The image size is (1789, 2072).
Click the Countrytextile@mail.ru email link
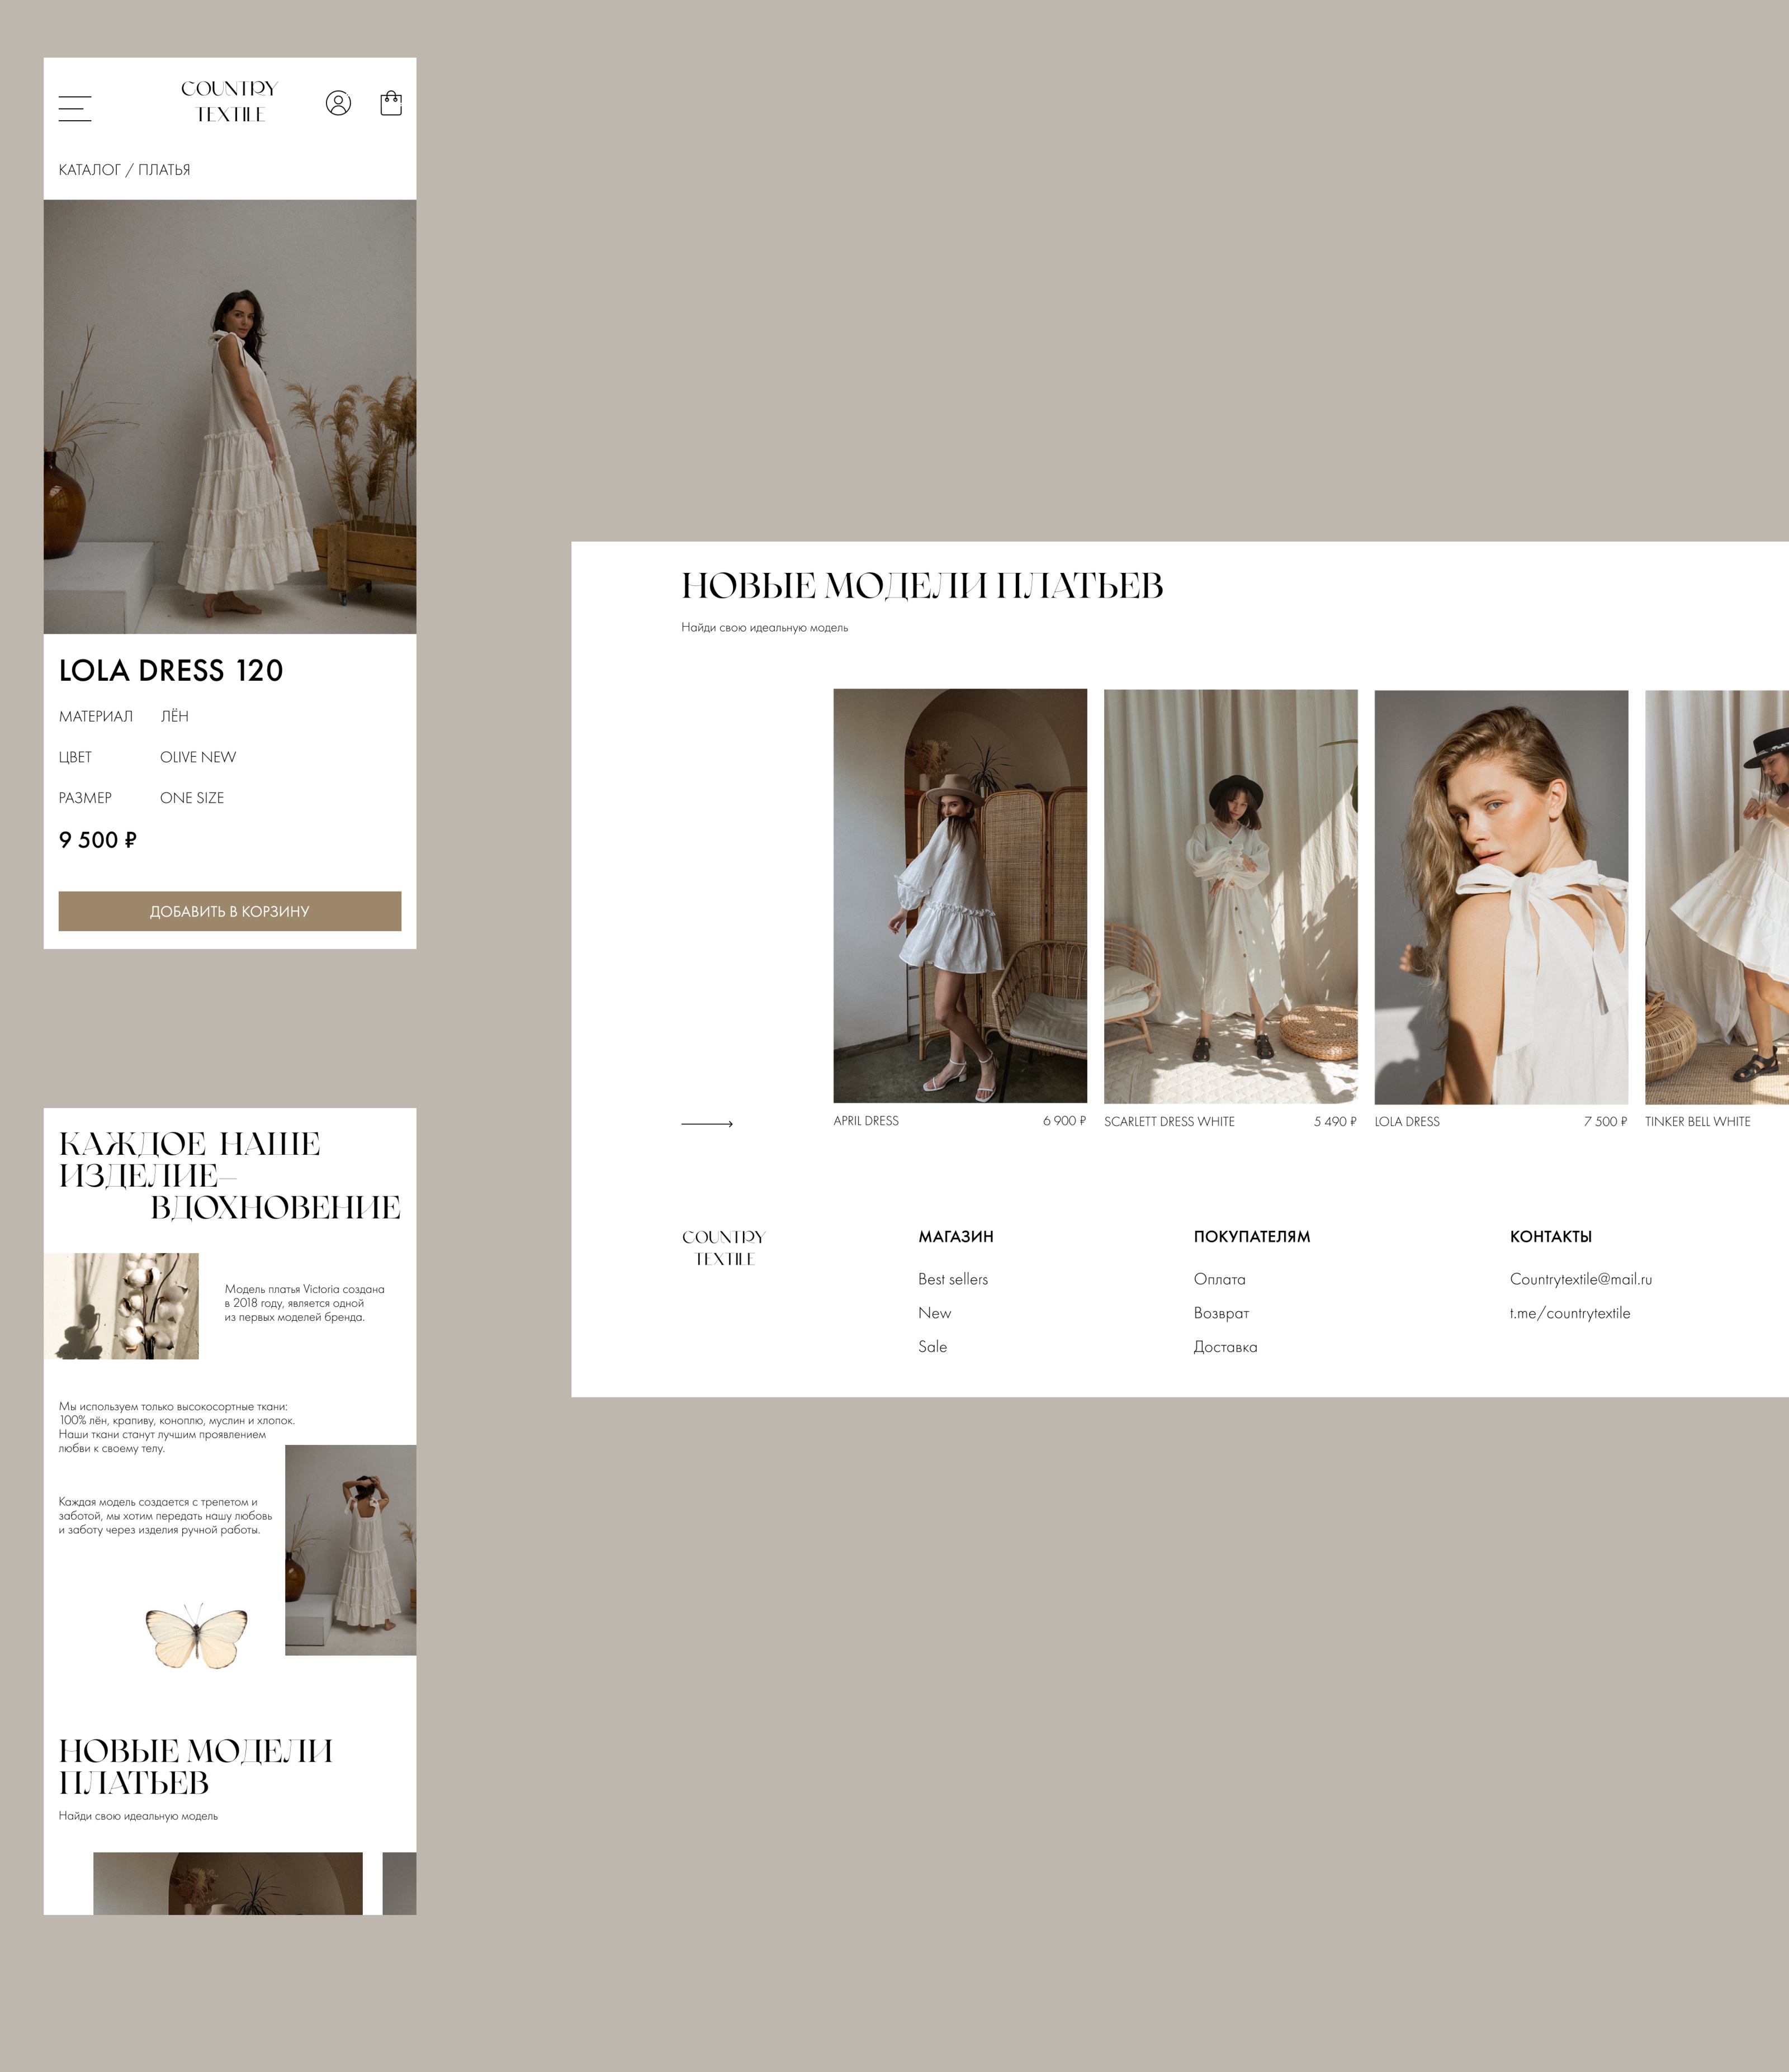(x=1580, y=1279)
